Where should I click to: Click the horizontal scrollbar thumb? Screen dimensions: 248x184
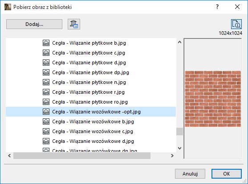[x=82, y=155]
